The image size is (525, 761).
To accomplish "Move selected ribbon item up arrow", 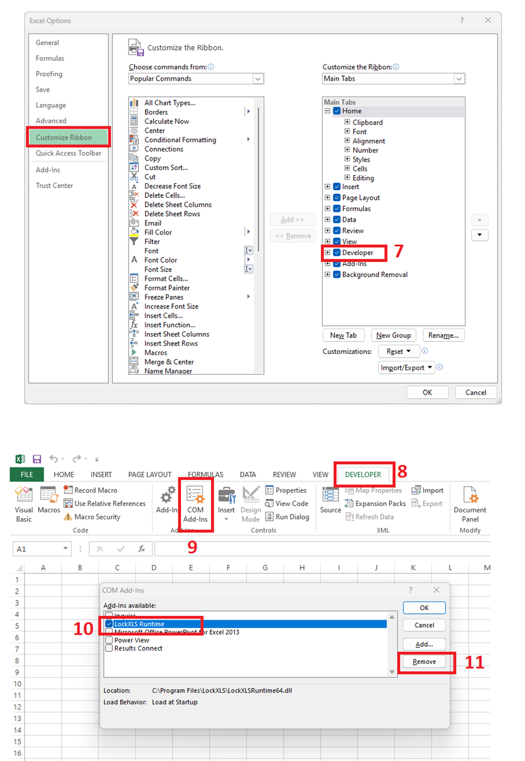I will coord(479,220).
